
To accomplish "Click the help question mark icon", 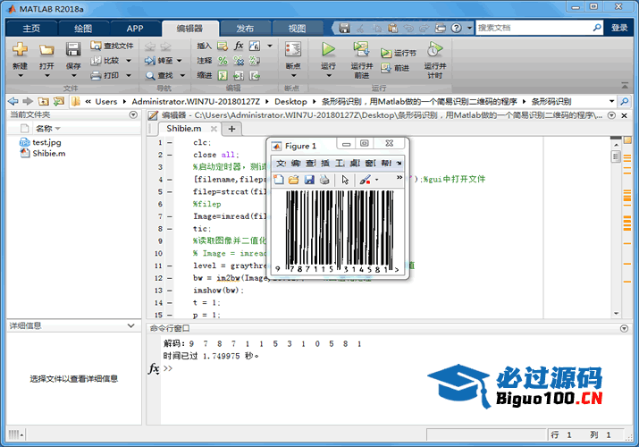I will click(x=457, y=28).
